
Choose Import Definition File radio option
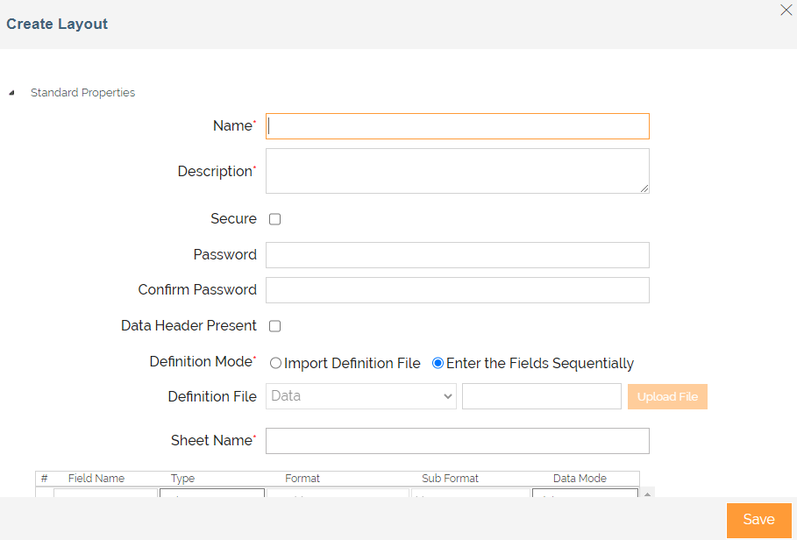tap(275, 363)
